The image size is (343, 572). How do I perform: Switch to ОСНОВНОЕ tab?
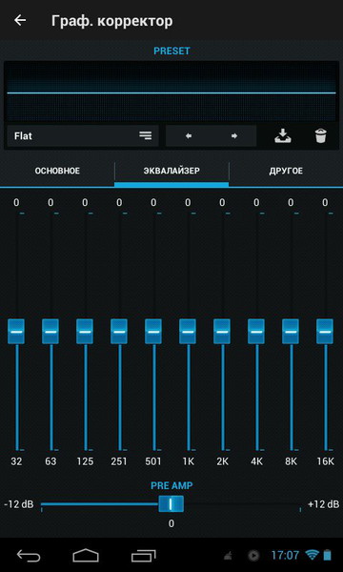(x=57, y=171)
